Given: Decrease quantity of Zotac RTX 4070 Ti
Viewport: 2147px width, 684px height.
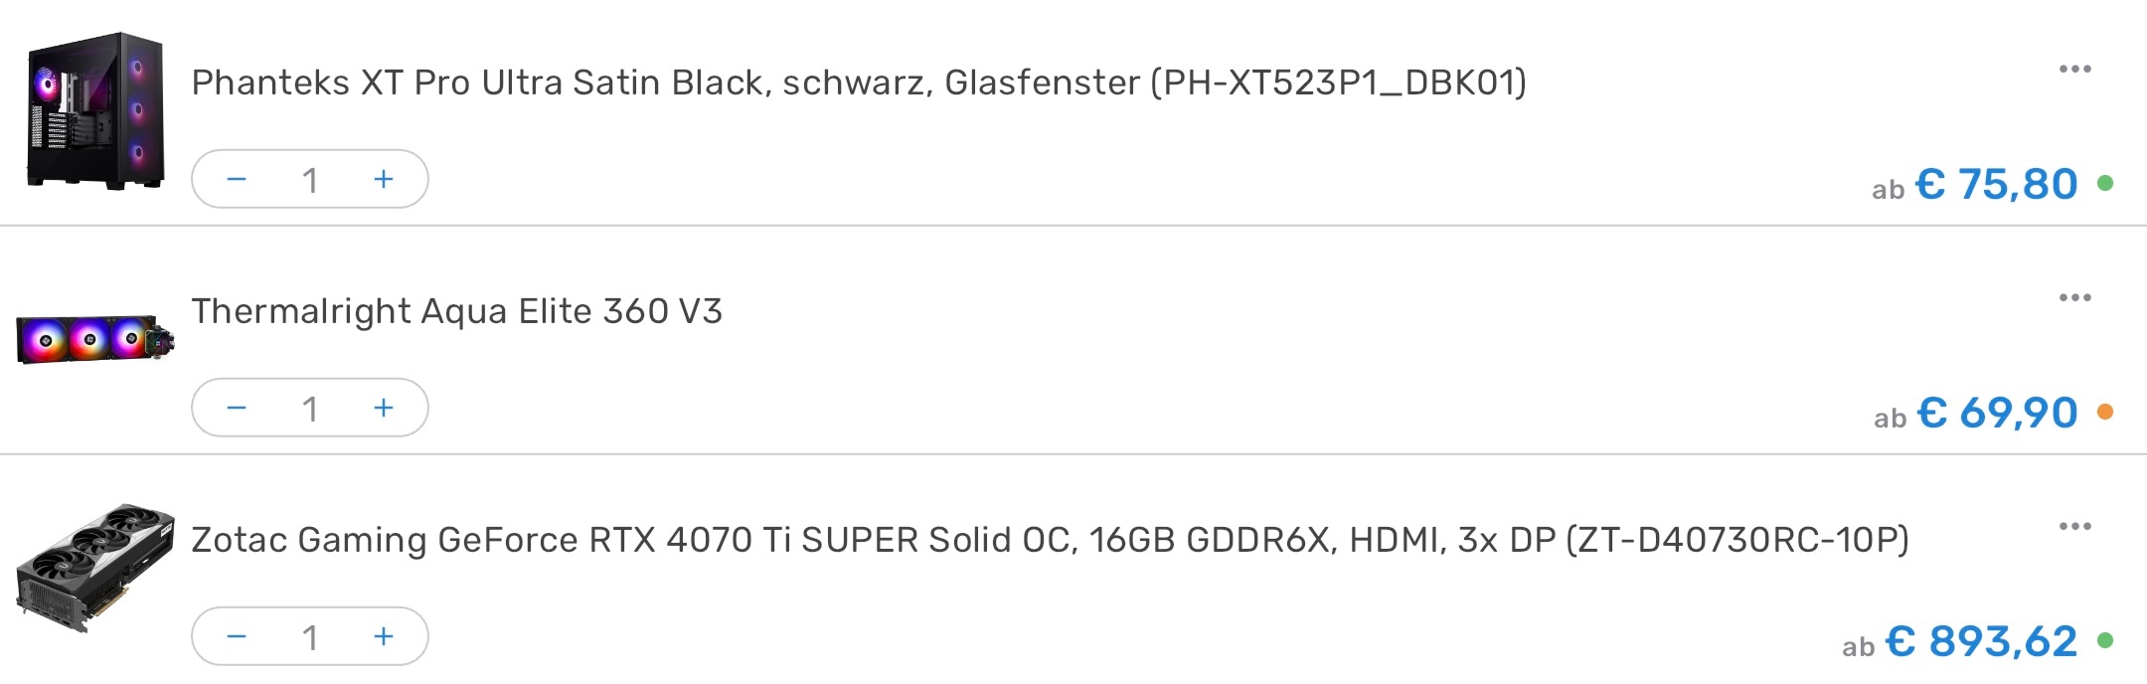Looking at the screenshot, I should (x=236, y=636).
